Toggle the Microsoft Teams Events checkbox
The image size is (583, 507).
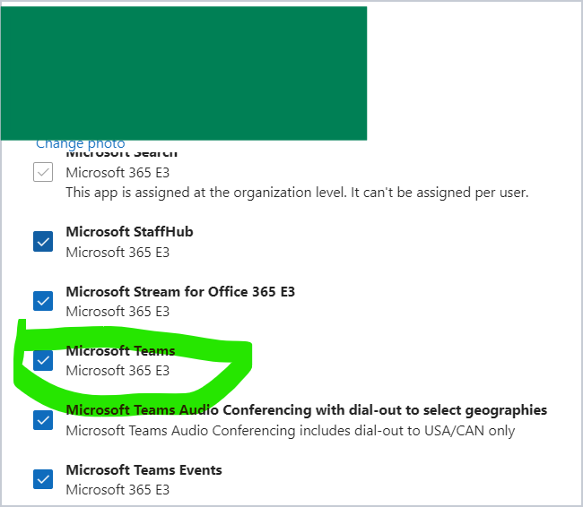pos(43,479)
